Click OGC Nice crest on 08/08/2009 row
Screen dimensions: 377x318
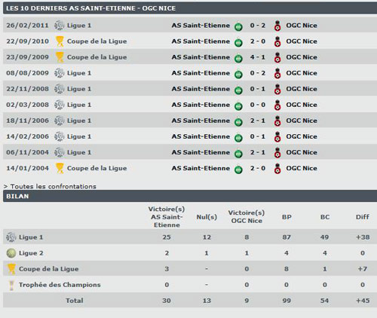(x=277, y=73)
